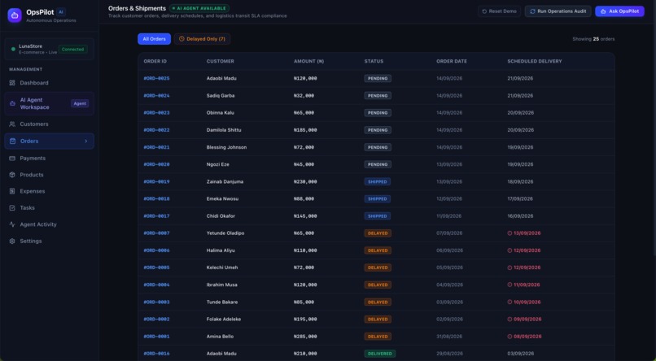The image size is (656, 361).
Task: Open order #ORD-0019 link
Action: click(x=156, y=182)
